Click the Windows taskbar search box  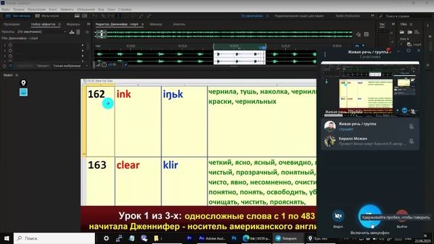pos(54,238)
